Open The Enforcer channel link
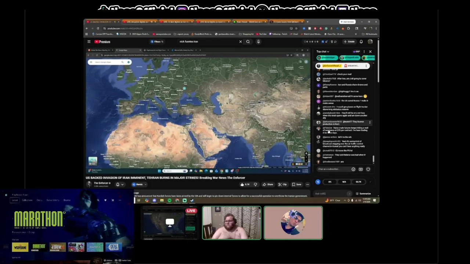This screenshot has height=264, width=470. point(101,183)
